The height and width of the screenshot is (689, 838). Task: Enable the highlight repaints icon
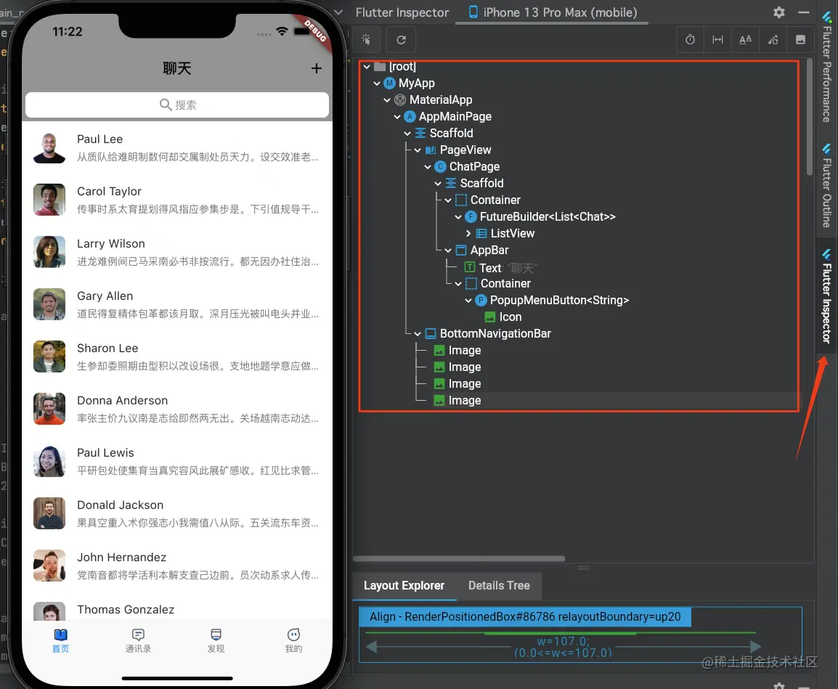coord(773,39)
